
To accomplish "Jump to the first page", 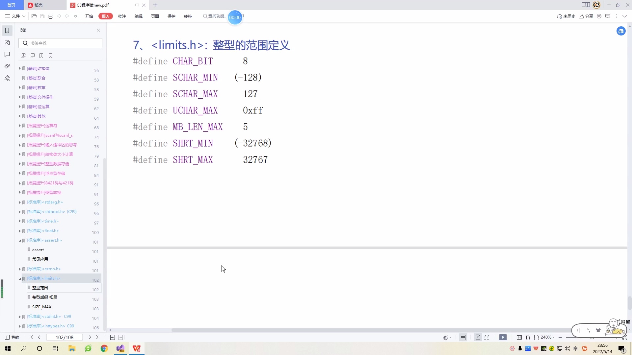I will pos(31,337).
